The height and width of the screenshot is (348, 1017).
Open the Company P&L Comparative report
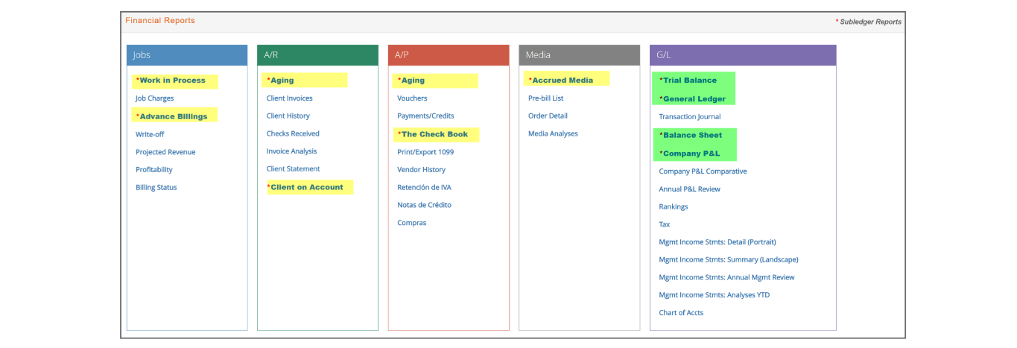tap(703, 171)
